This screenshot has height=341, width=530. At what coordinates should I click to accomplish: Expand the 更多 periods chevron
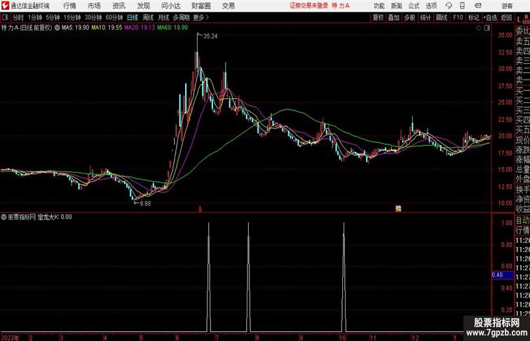[x=201, y=18]
